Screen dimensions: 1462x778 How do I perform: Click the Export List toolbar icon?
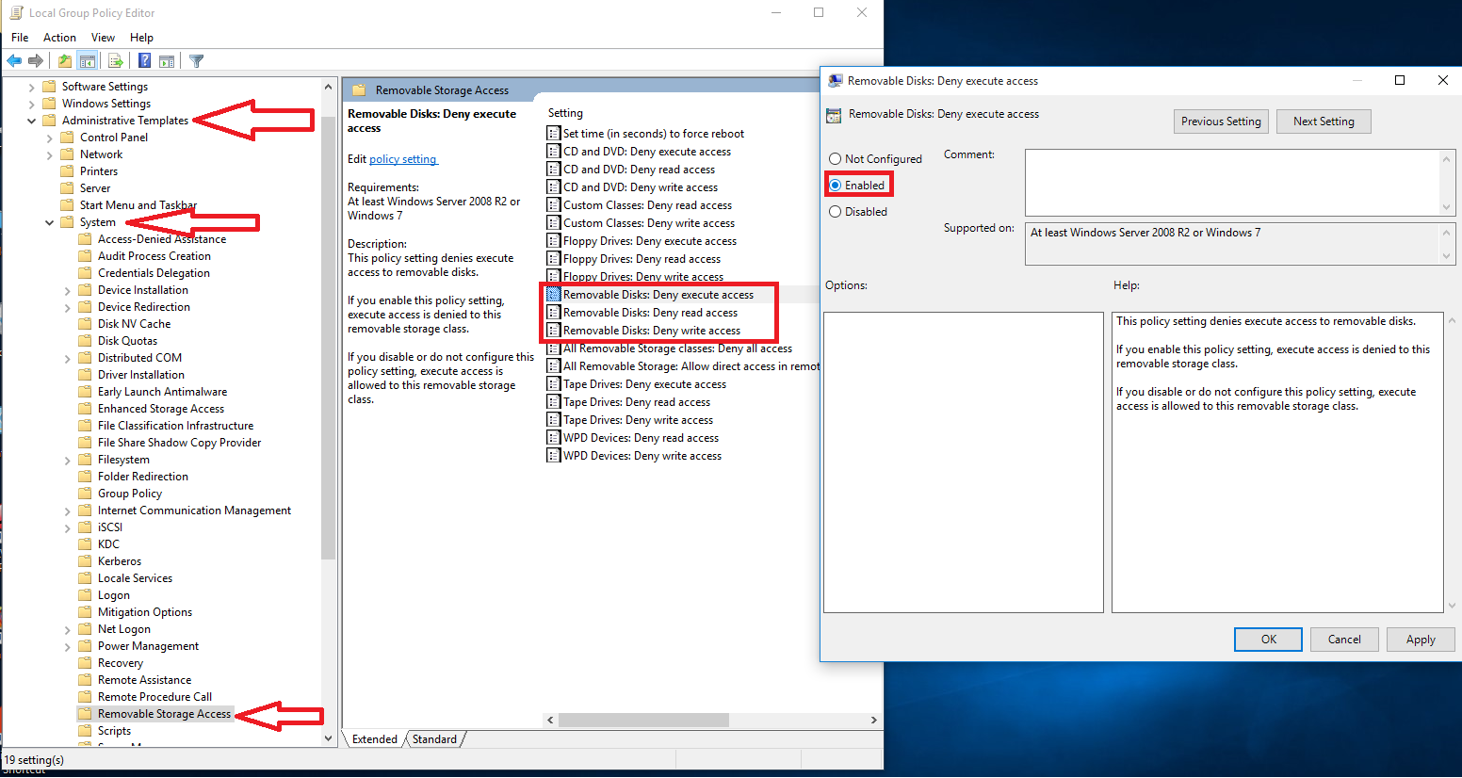coord(115,60)
